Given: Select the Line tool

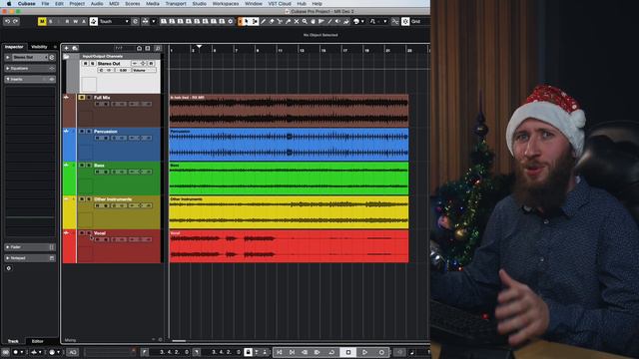Looking at the screenshot, I should [x=329, y=21].
